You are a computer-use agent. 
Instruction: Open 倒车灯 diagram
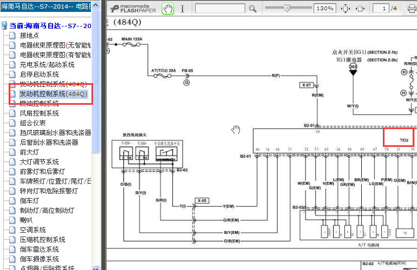pyautogui.click(x=29, y=201)
